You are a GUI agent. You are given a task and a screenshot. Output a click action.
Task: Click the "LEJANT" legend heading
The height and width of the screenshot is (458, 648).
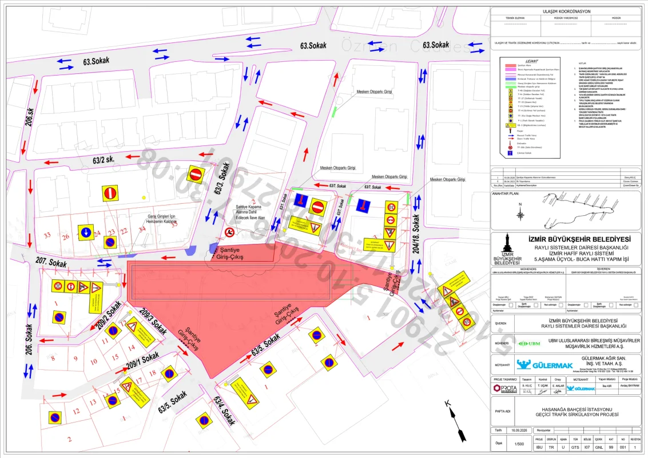[x=532, y=61]
